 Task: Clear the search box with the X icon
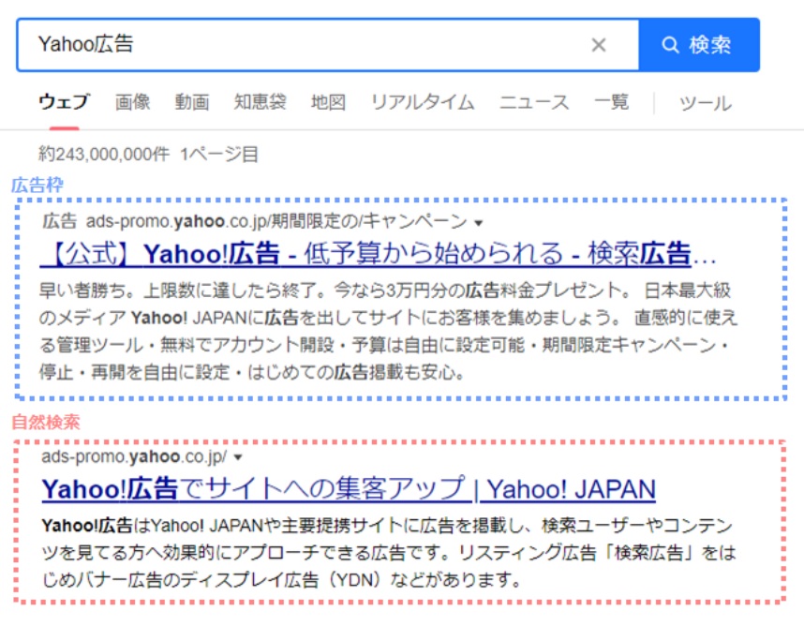599,45
